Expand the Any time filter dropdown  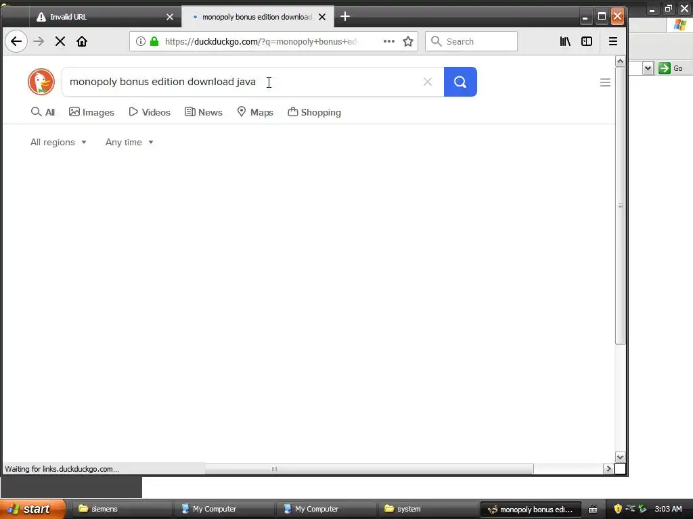coord(129,142)
